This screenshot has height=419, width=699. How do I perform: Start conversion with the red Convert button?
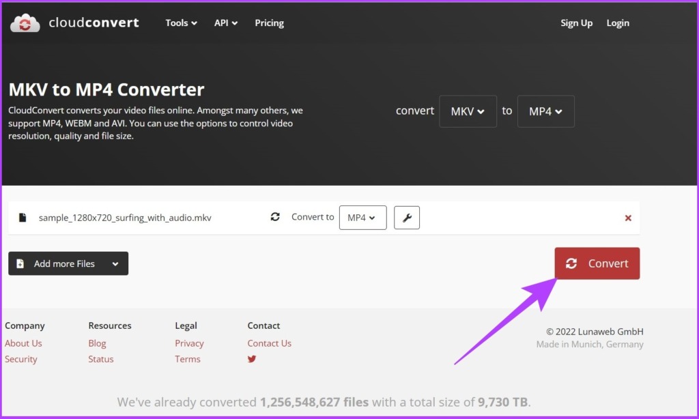[x=597, y=263]
